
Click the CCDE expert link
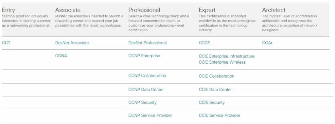click(204, 43)
